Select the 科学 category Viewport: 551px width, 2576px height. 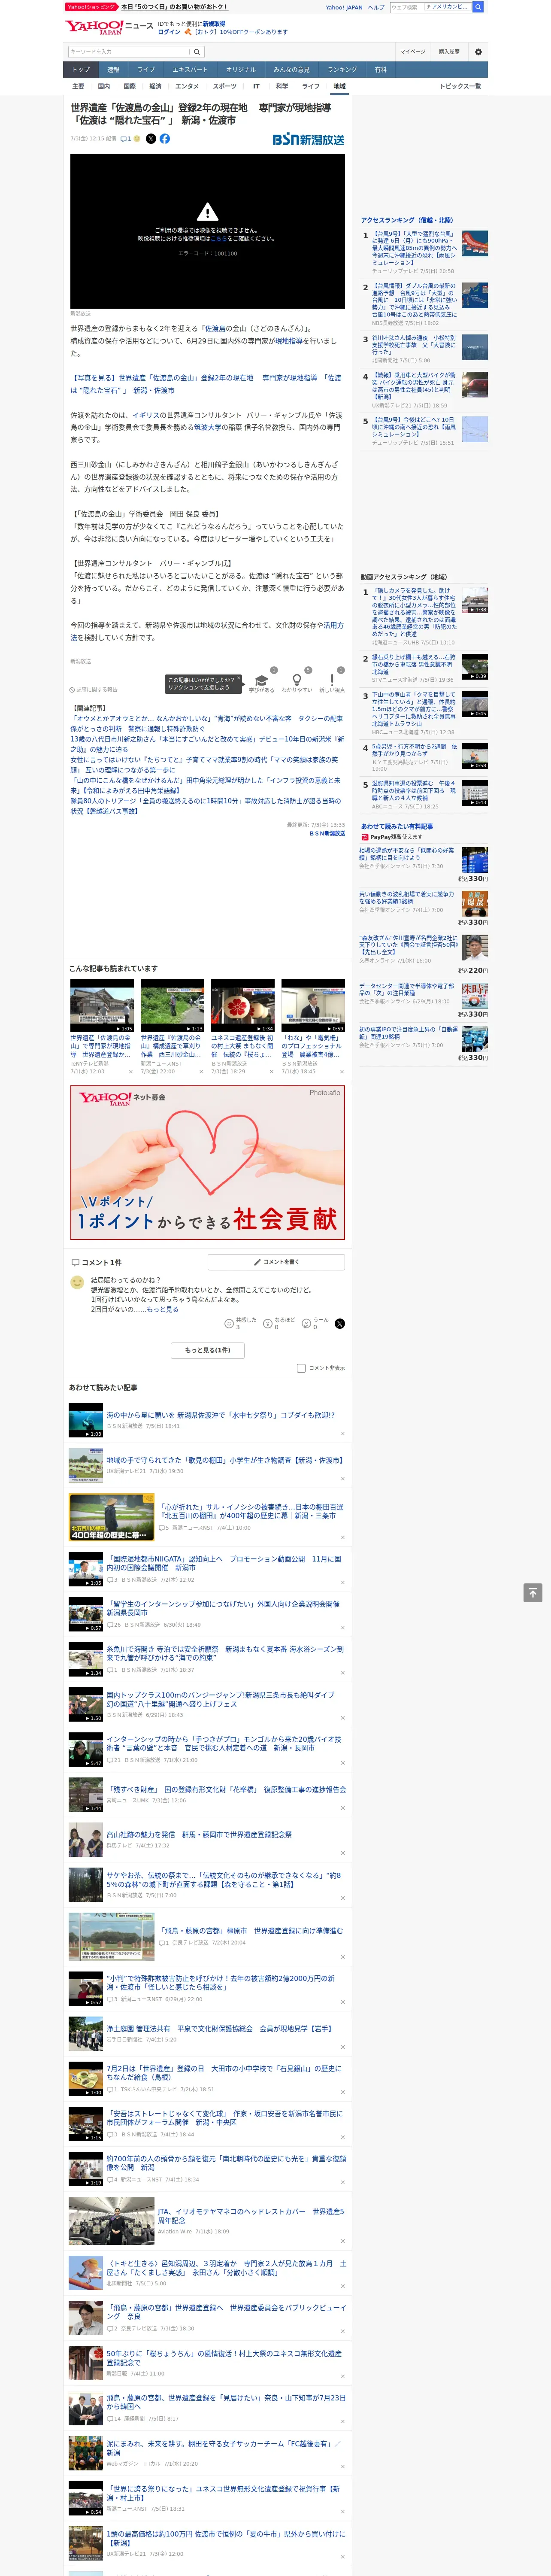282,86
